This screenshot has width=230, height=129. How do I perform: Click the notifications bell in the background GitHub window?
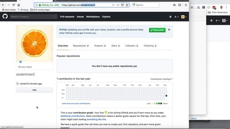click(x=211, y=20)
